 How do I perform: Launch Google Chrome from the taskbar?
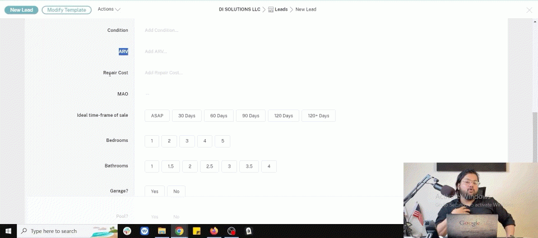click(179, 231)
